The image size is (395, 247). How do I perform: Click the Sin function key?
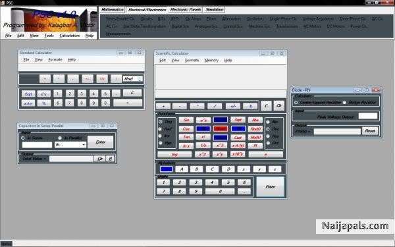click(186, 120)
